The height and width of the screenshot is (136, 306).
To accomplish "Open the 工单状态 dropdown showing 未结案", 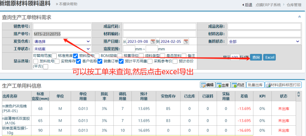I will click(x=62, y=49).
